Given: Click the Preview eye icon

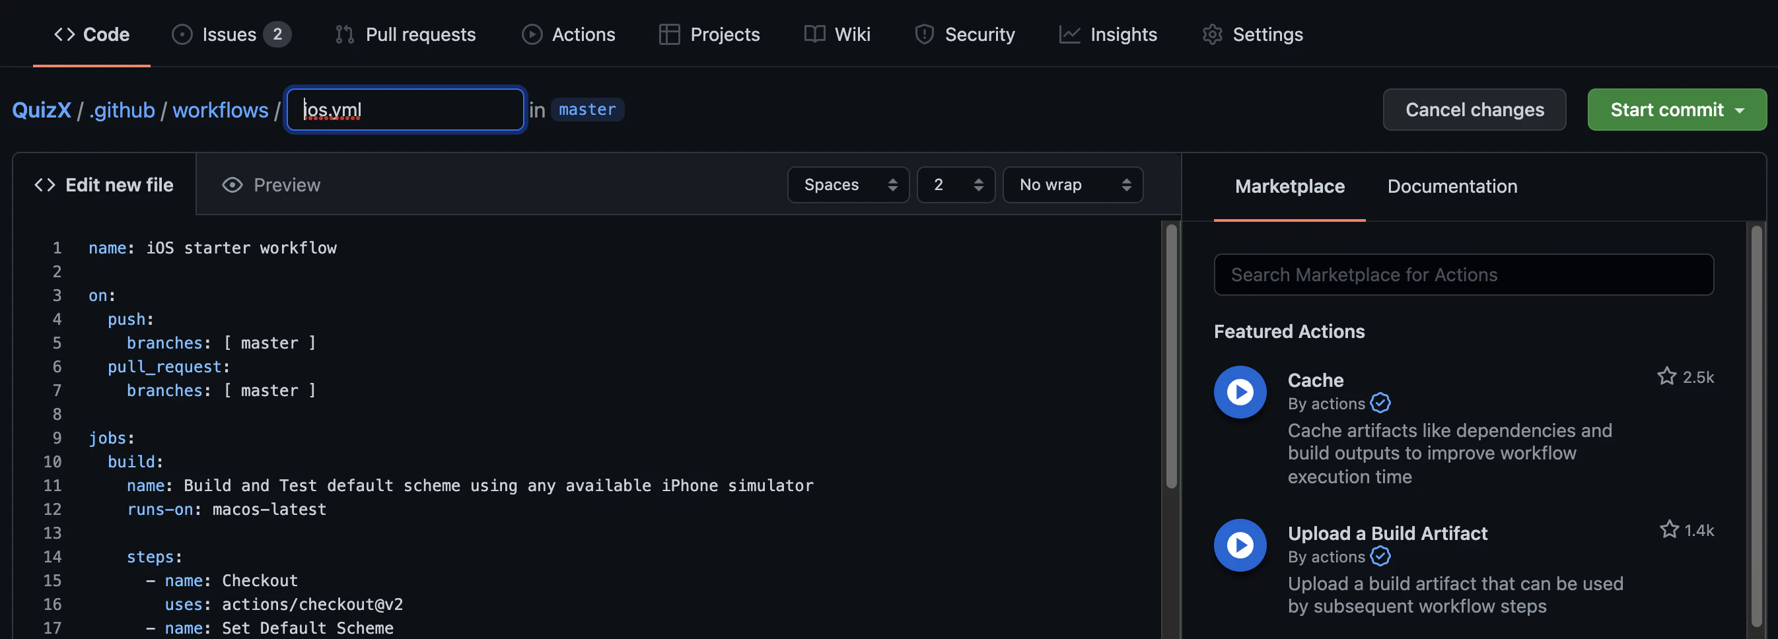Looking at the screenshot, I should tap(232, 185).
